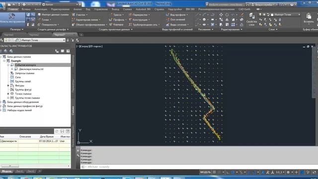Expand the Рисование panel title
The width and height of the screenshot is (318, 179).
206,29
